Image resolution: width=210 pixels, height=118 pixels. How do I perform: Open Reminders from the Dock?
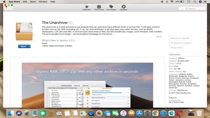tap(75, 113)
